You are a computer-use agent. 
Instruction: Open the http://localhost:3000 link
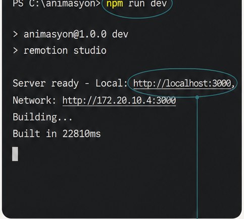click(x=182, y=83)
